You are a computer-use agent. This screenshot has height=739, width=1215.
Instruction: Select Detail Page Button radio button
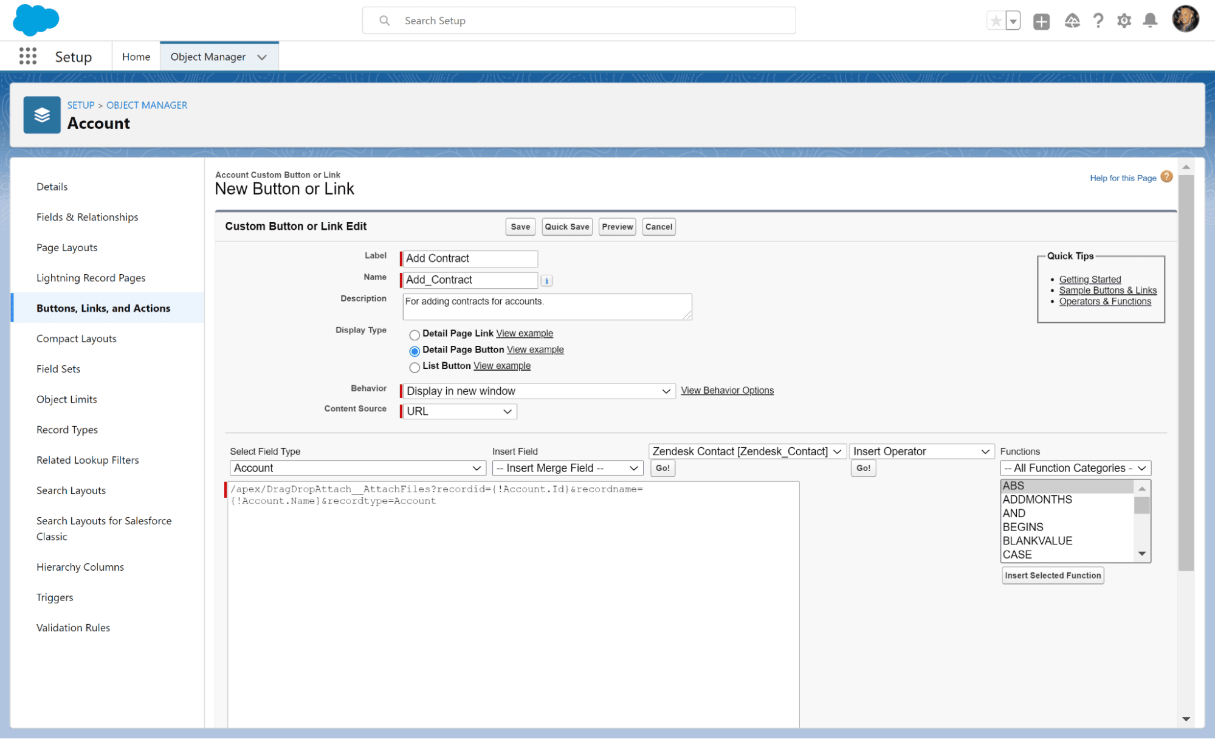414,349
